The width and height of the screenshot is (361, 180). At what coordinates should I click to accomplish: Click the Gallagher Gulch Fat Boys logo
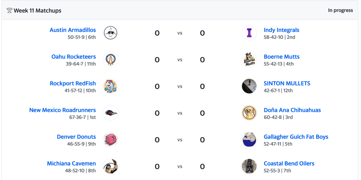click(249, 140)
